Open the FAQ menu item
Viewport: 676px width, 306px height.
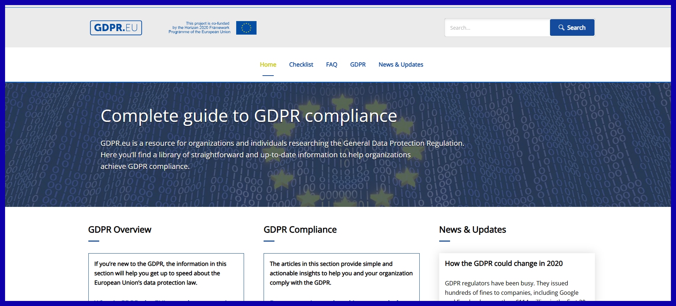[331, 65]
